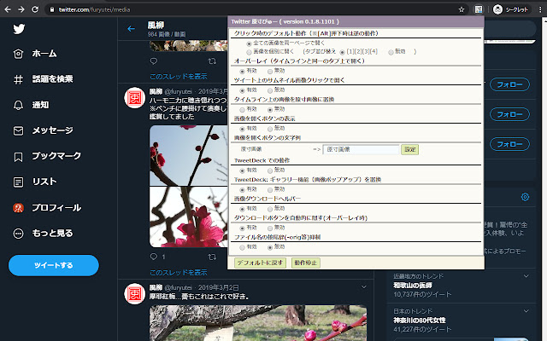Open the plum blossom branch photo against blue sky

(x=188, y=155)
